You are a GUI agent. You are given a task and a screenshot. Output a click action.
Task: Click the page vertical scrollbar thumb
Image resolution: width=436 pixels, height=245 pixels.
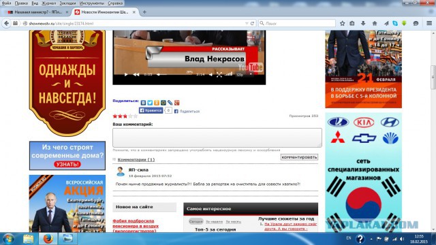pos(433,77)
